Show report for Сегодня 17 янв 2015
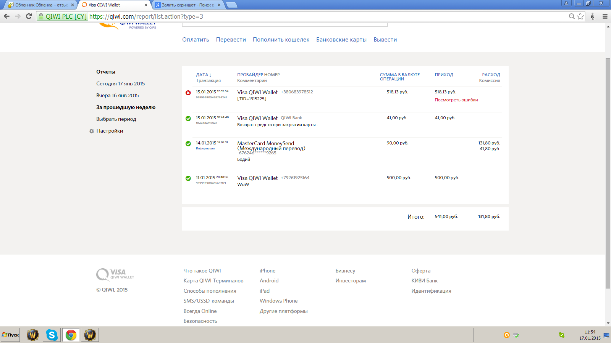Viewport: 611px width, 343px height. click(121, 83)
